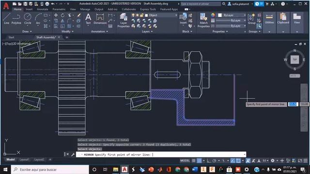Open the Parametric ribbon tab
This screenshot has width=310, height=174.
pos(59,9)
